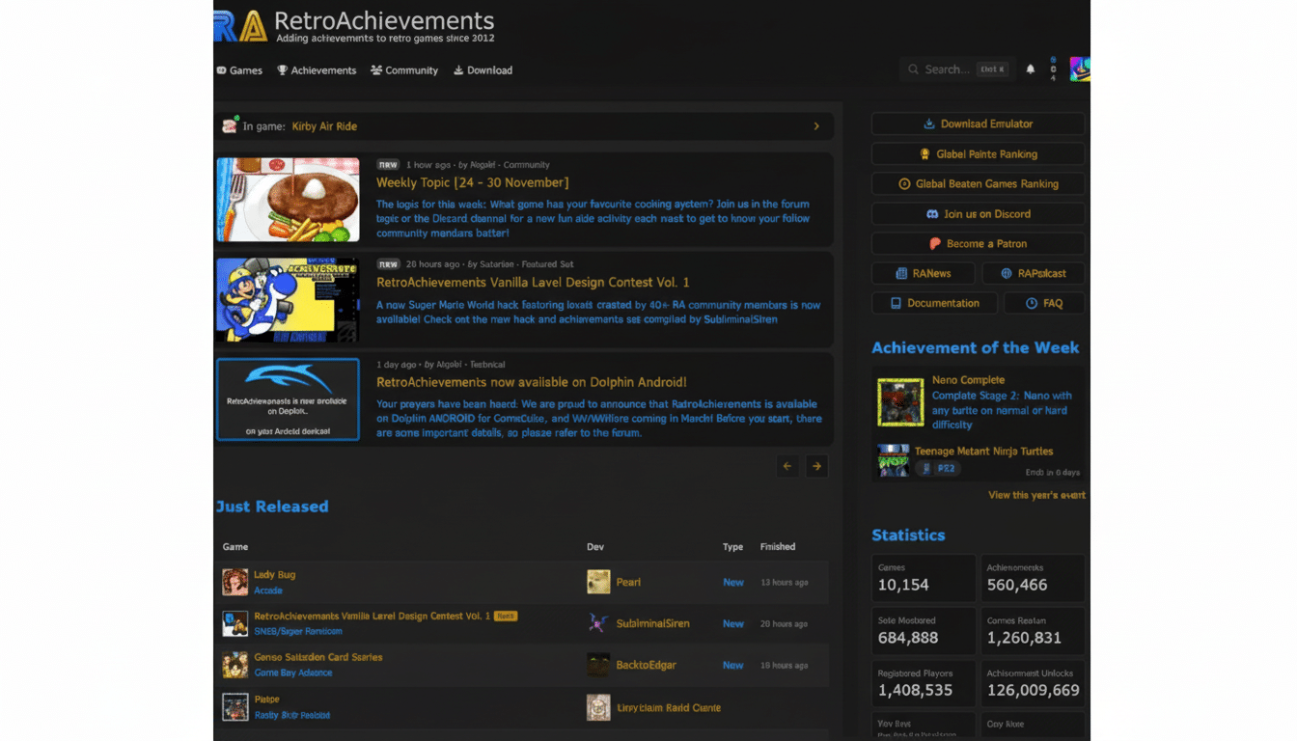Click the View this year's event link

pyautogui.click(x=1036, y=494)
